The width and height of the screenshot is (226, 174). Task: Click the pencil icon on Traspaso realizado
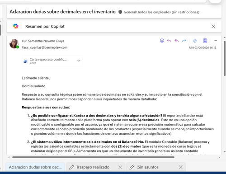tap(71, 167)
